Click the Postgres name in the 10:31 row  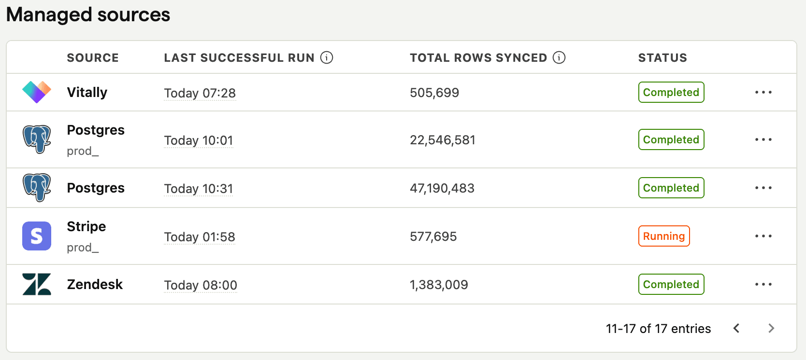pyautogui.click(x=96, y=188)
